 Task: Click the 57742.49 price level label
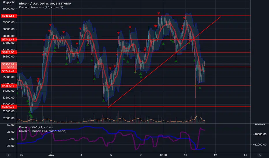pyautogui.click(x=9, y=39)
